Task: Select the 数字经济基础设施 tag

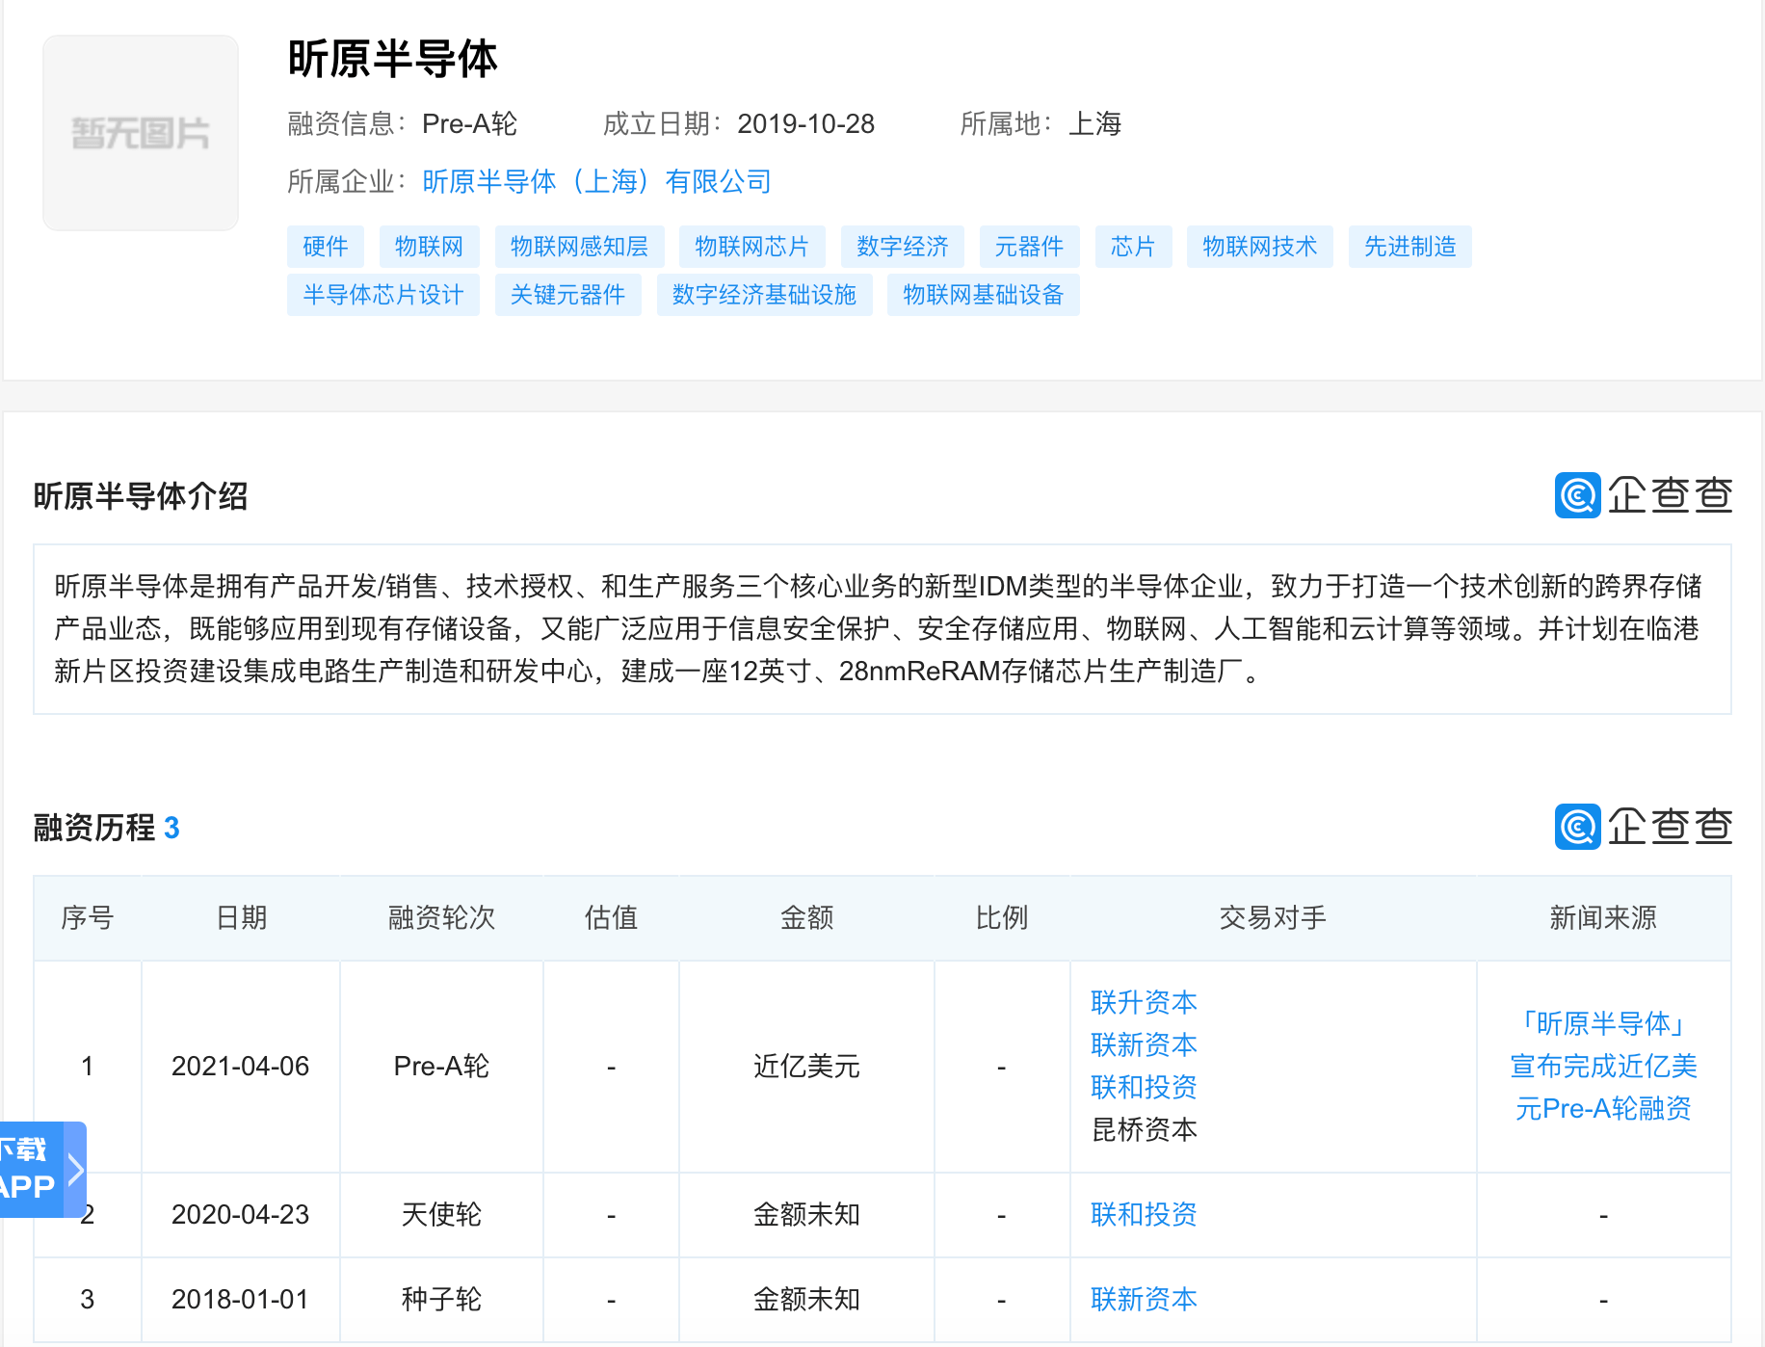Action: click(x=765, y=295)
